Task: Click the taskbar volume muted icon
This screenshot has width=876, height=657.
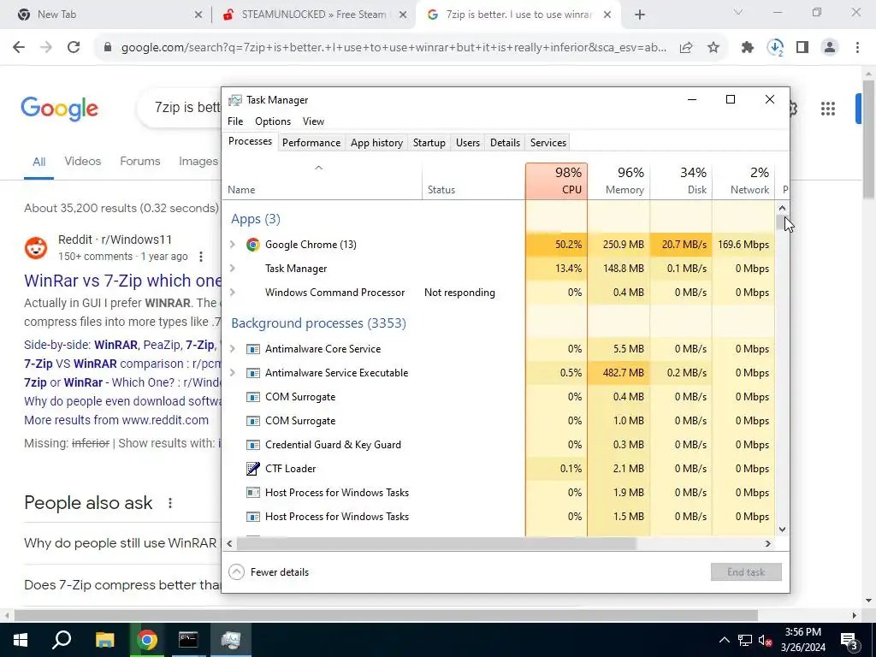Action: click(766, 641)
